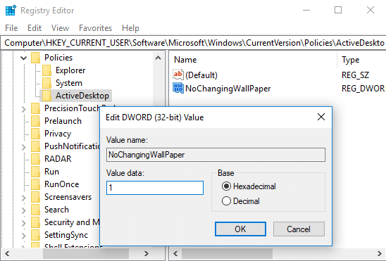Click tree pane scroll up arrow

point(158,58)
